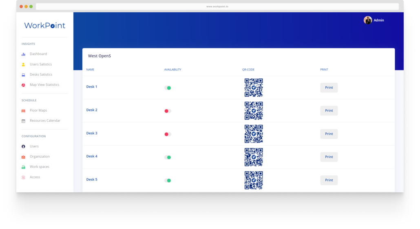Open the Desk 1 QR code
Viewport: 420px width, 229px height.
pos(253,88)
